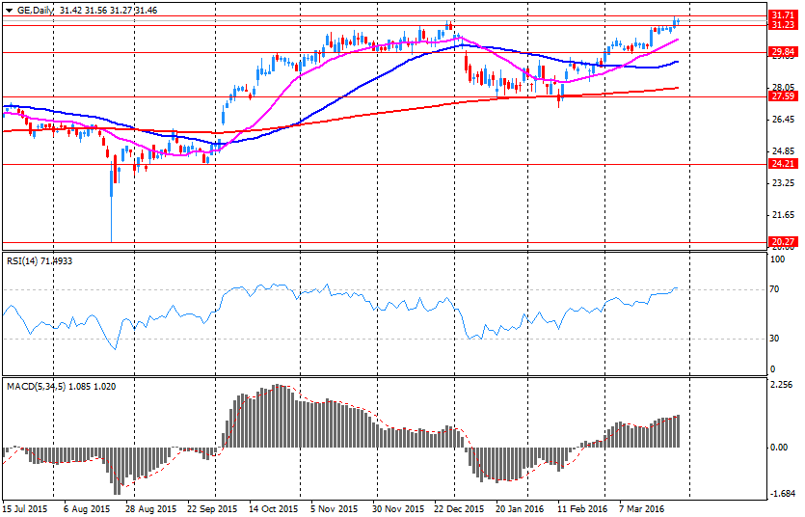Click the MACD(5,34,5) 1.085 1.020 indicator label

tap(61, 387)
